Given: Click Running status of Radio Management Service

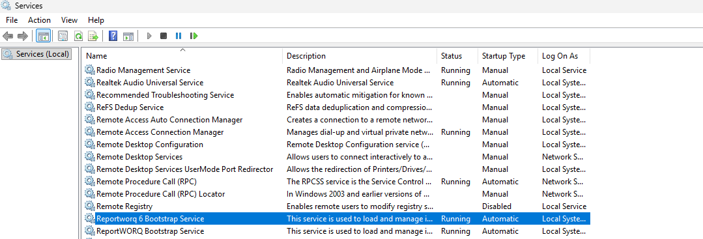Looking at the screenshot, I should tap(455, 70).
